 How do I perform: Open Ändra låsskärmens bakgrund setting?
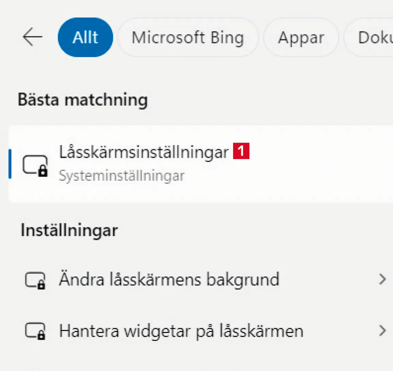[169, 279]
